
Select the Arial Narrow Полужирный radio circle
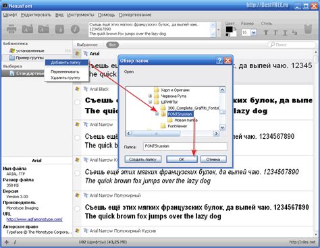(x=77, y=208)
